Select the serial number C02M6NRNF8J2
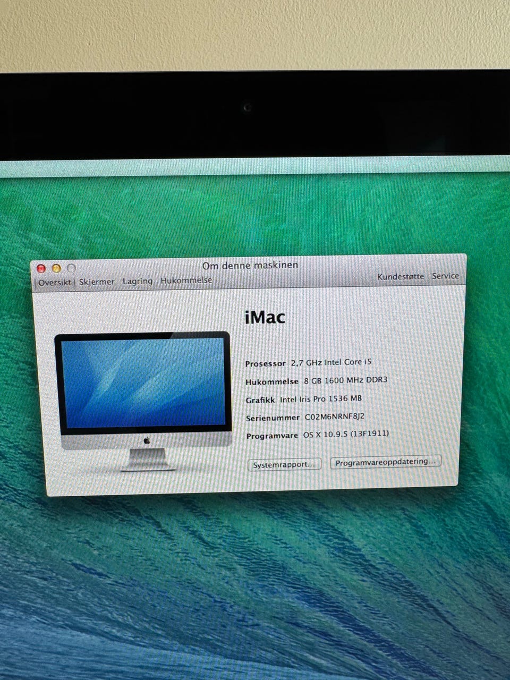510x680 pixels. 334,417
